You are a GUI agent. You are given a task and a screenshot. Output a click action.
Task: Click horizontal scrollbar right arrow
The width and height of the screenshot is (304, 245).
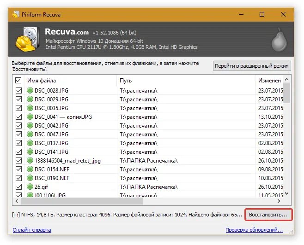279,201
